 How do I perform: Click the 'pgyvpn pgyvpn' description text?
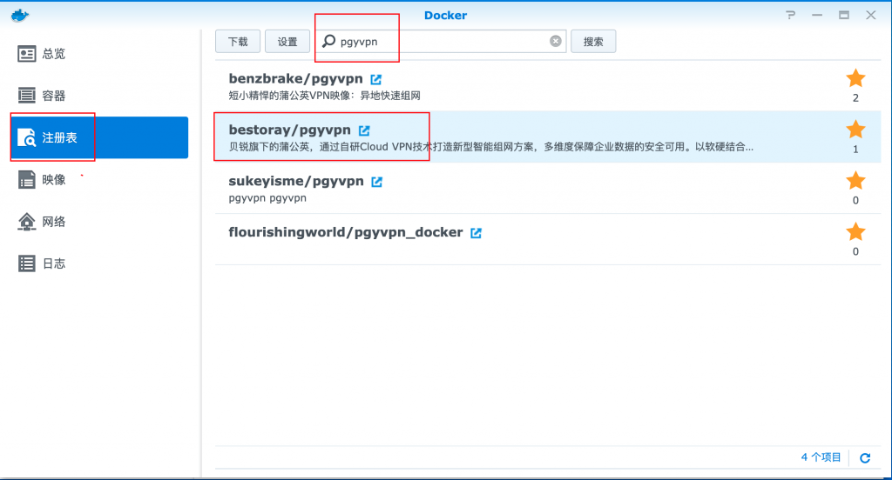(267, 198)
